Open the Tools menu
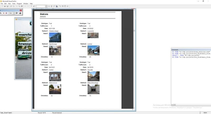211x114 pixels. point(13,3)
